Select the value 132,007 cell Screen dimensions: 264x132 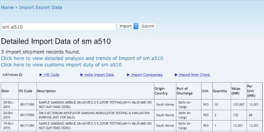(239, 104)
